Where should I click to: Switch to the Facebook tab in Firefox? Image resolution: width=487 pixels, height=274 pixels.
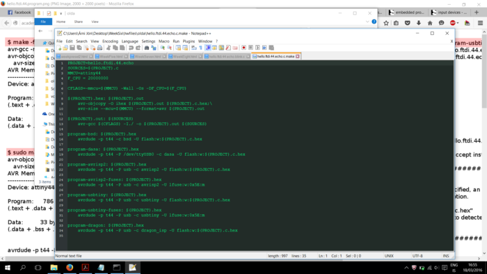pos(19,13)
